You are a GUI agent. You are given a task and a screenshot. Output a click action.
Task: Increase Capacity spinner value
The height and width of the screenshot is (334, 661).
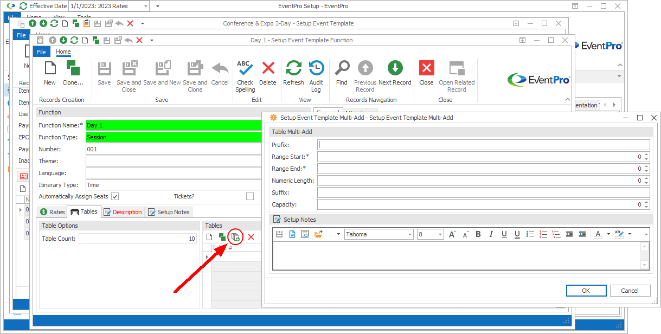[646, 202]
